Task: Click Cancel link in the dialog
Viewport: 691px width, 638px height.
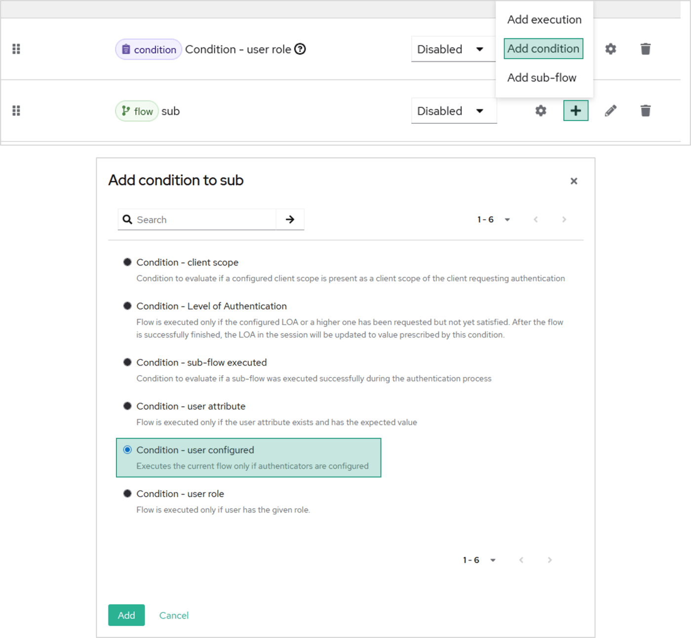Action: 174,615
